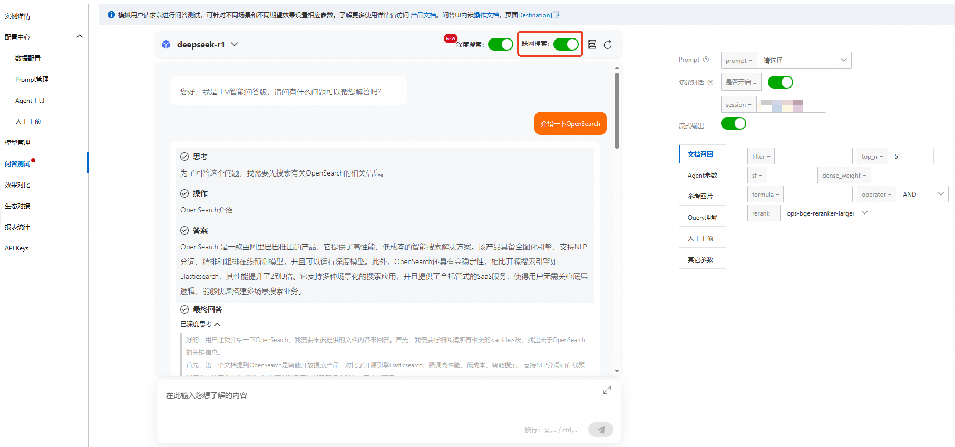Switch to the 参考图片 tab
Image resolution: width=955 pixels, height=447 pixels.
(x=703, y=196)
